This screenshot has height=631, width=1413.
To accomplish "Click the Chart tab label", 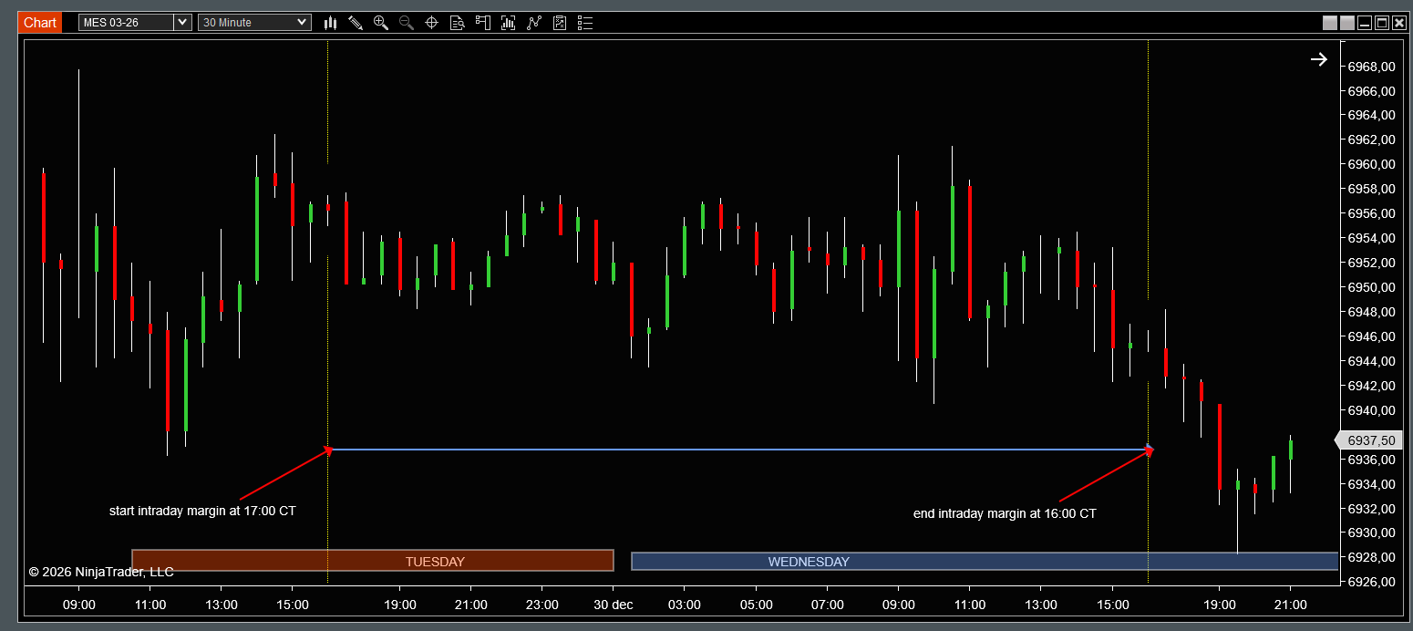I will (x=38, y=22).
